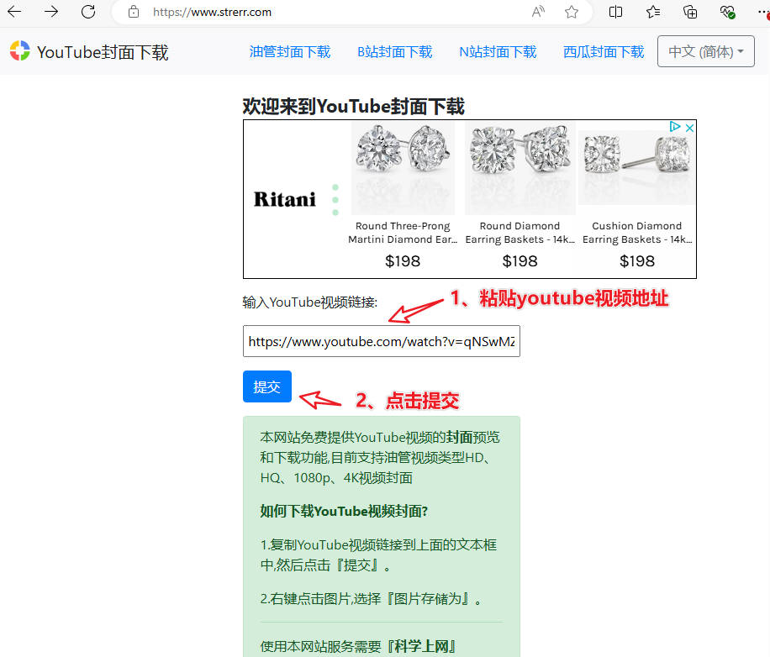Expand the 中文 (简体) language dropdown
Screen dimensions: 770x657
pyautogui.click(x=705, y=51)
